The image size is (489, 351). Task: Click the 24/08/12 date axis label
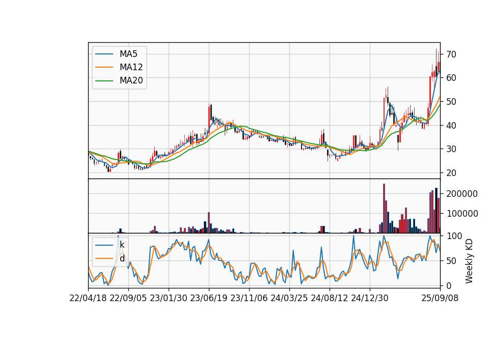click(x=330, y=298)
